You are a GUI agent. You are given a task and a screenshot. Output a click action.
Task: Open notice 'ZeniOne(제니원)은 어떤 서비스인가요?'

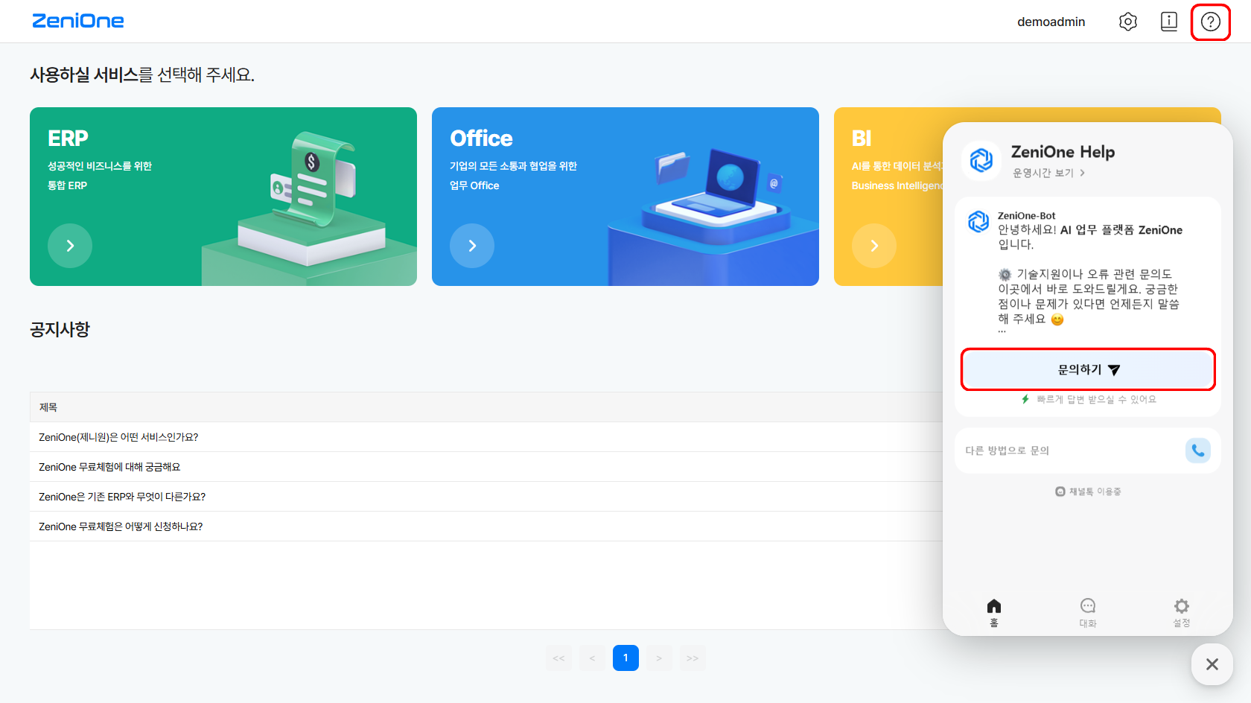(x=118, y=437)
